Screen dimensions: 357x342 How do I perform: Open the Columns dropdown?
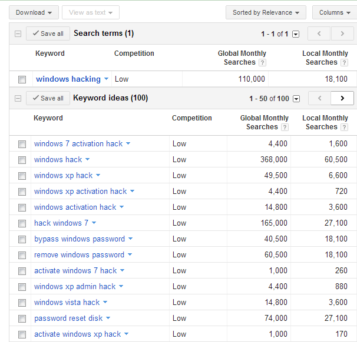tap(335, 12)
